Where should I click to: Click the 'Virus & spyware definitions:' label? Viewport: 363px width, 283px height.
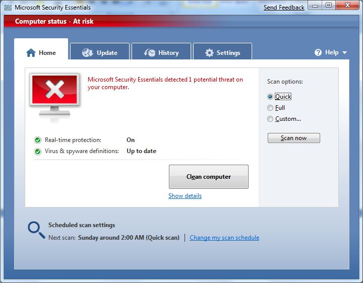click(x=82, y=151)
